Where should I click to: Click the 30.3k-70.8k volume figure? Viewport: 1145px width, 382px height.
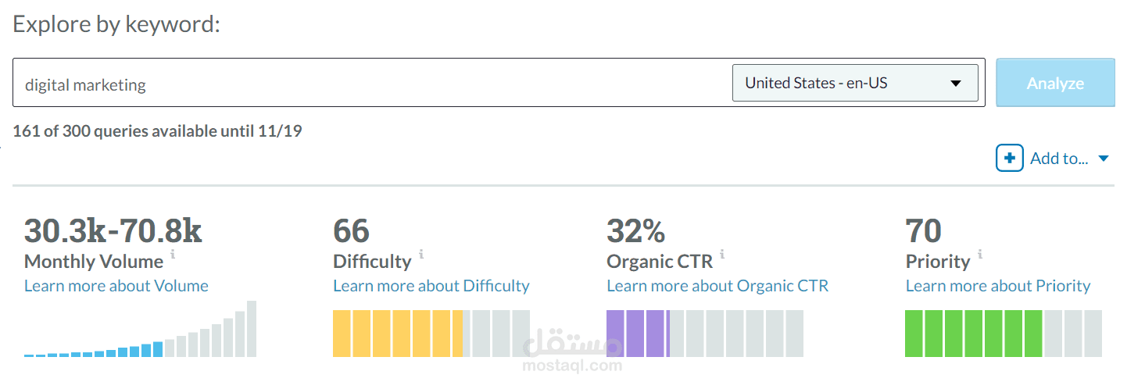[x=113, y=231]
